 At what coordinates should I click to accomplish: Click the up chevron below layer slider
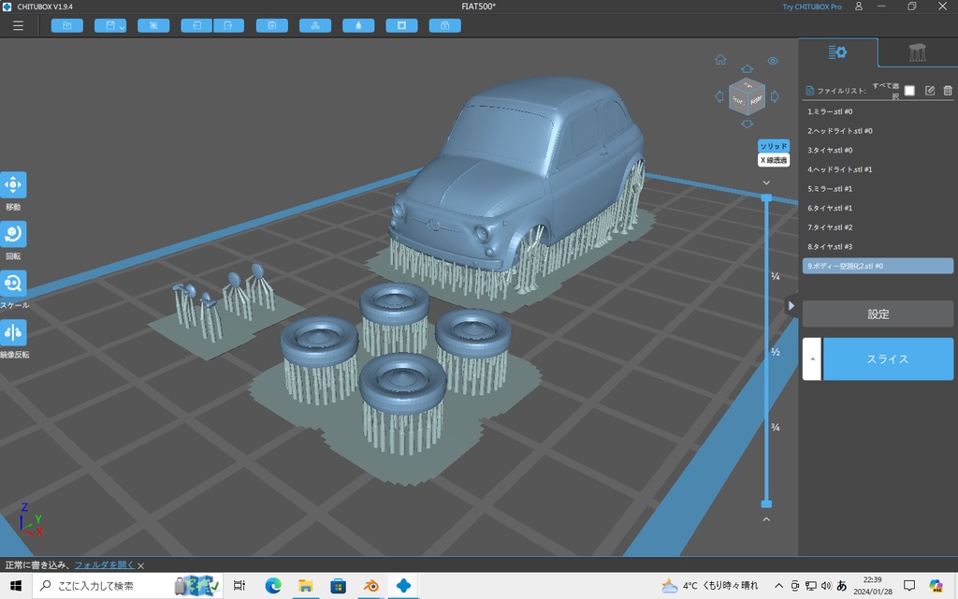click(766, 519)
